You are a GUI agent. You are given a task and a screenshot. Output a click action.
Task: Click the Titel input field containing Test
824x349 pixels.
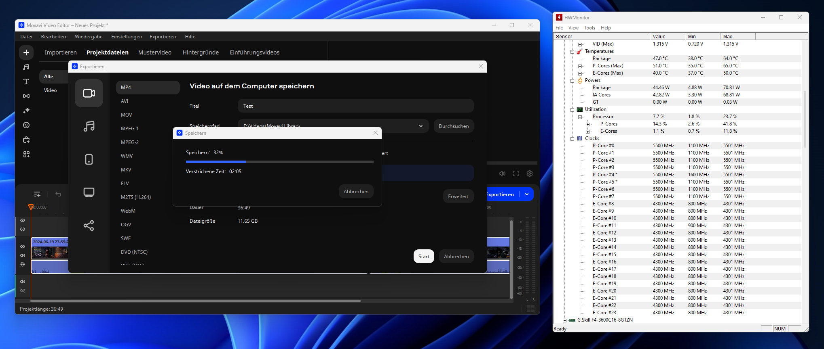coord(356,106)
